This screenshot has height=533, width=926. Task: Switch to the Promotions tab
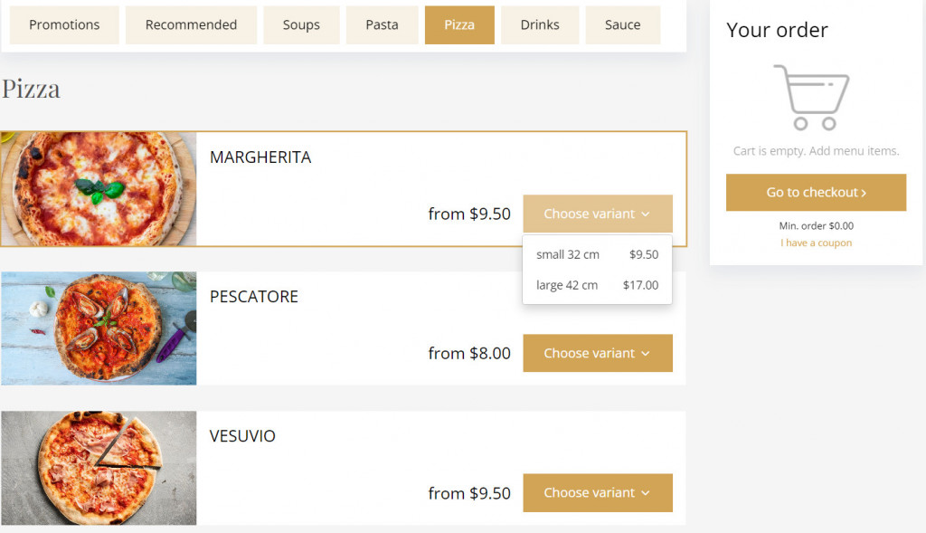[x=63, y=24]
